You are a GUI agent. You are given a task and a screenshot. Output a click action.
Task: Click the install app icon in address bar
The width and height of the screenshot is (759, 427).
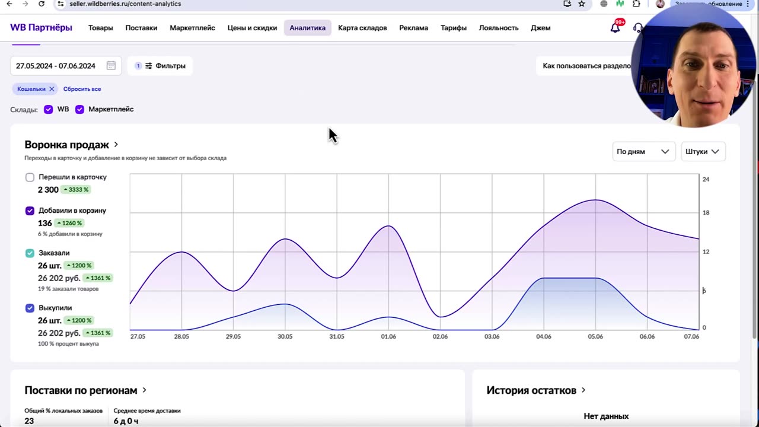click(x=567, y=4)
